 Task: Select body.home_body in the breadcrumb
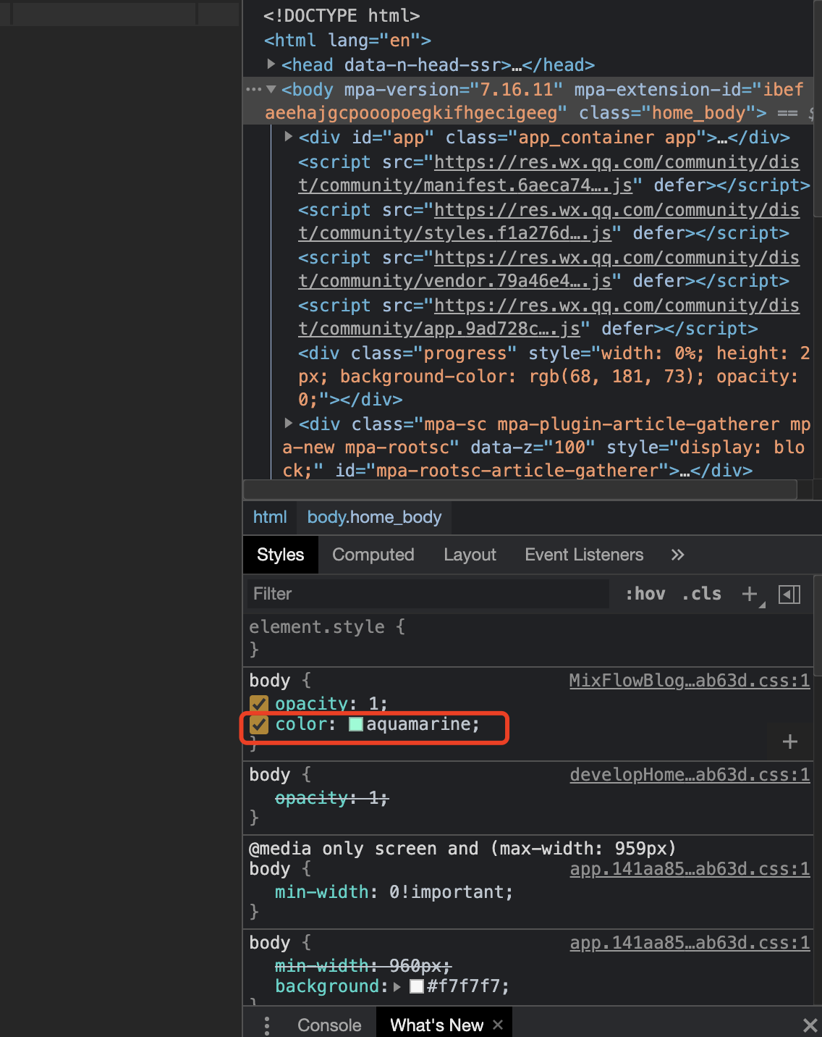point(374,517)
